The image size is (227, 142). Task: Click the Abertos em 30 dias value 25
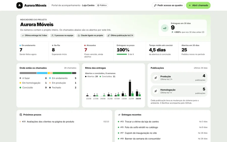pos(184,50)
